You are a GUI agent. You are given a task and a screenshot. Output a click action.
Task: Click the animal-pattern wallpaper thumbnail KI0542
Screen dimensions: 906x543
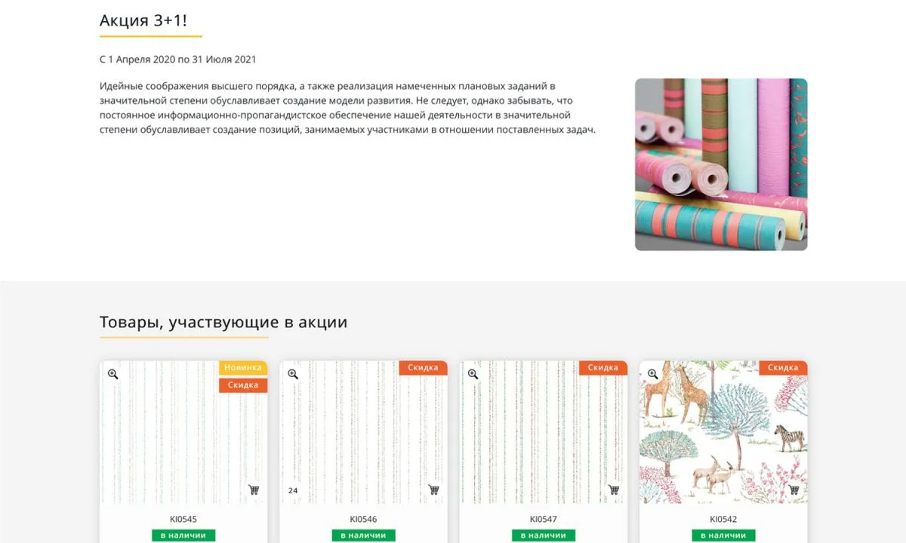(x=723, y=431)
